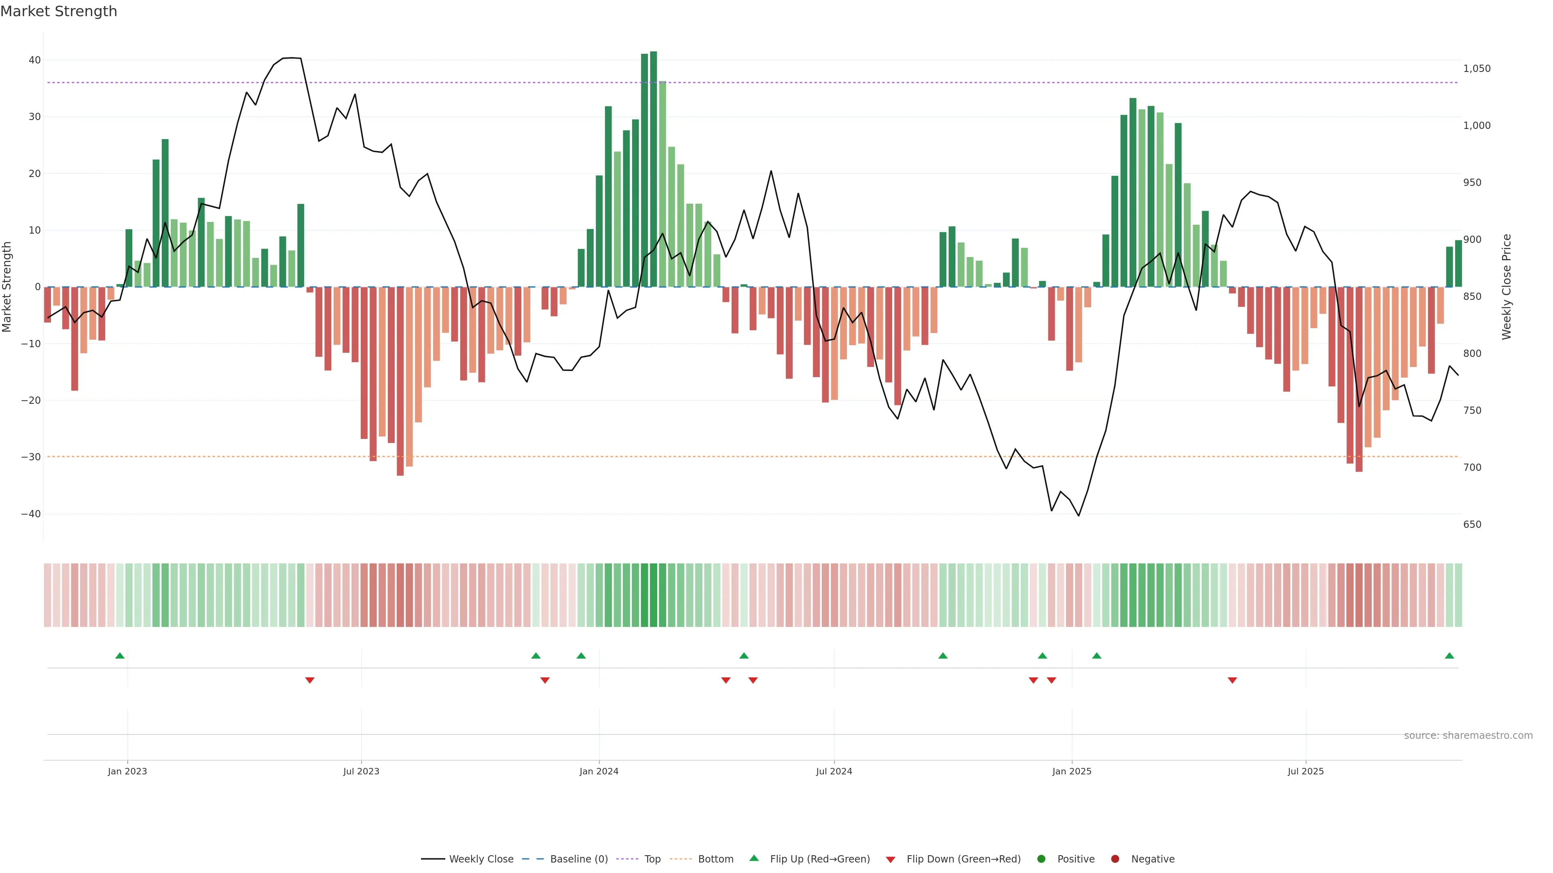
Task: Click the 1,050 right axis tick label
Action: 1477,69
